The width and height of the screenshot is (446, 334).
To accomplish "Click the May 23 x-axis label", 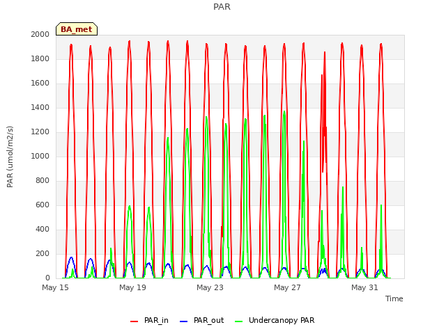I will [210, 287].
